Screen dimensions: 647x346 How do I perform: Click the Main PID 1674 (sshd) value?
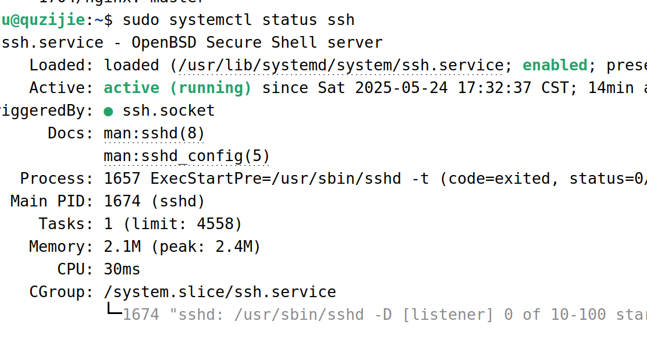(x=154, y=201)
